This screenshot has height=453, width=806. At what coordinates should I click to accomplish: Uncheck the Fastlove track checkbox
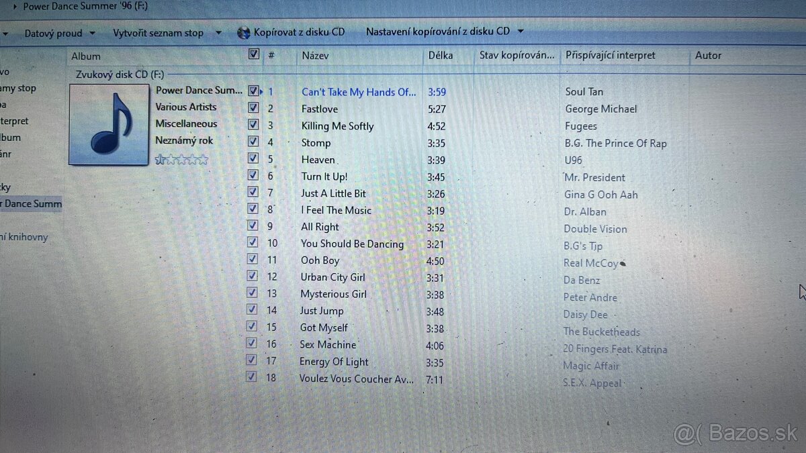point(253,107)
